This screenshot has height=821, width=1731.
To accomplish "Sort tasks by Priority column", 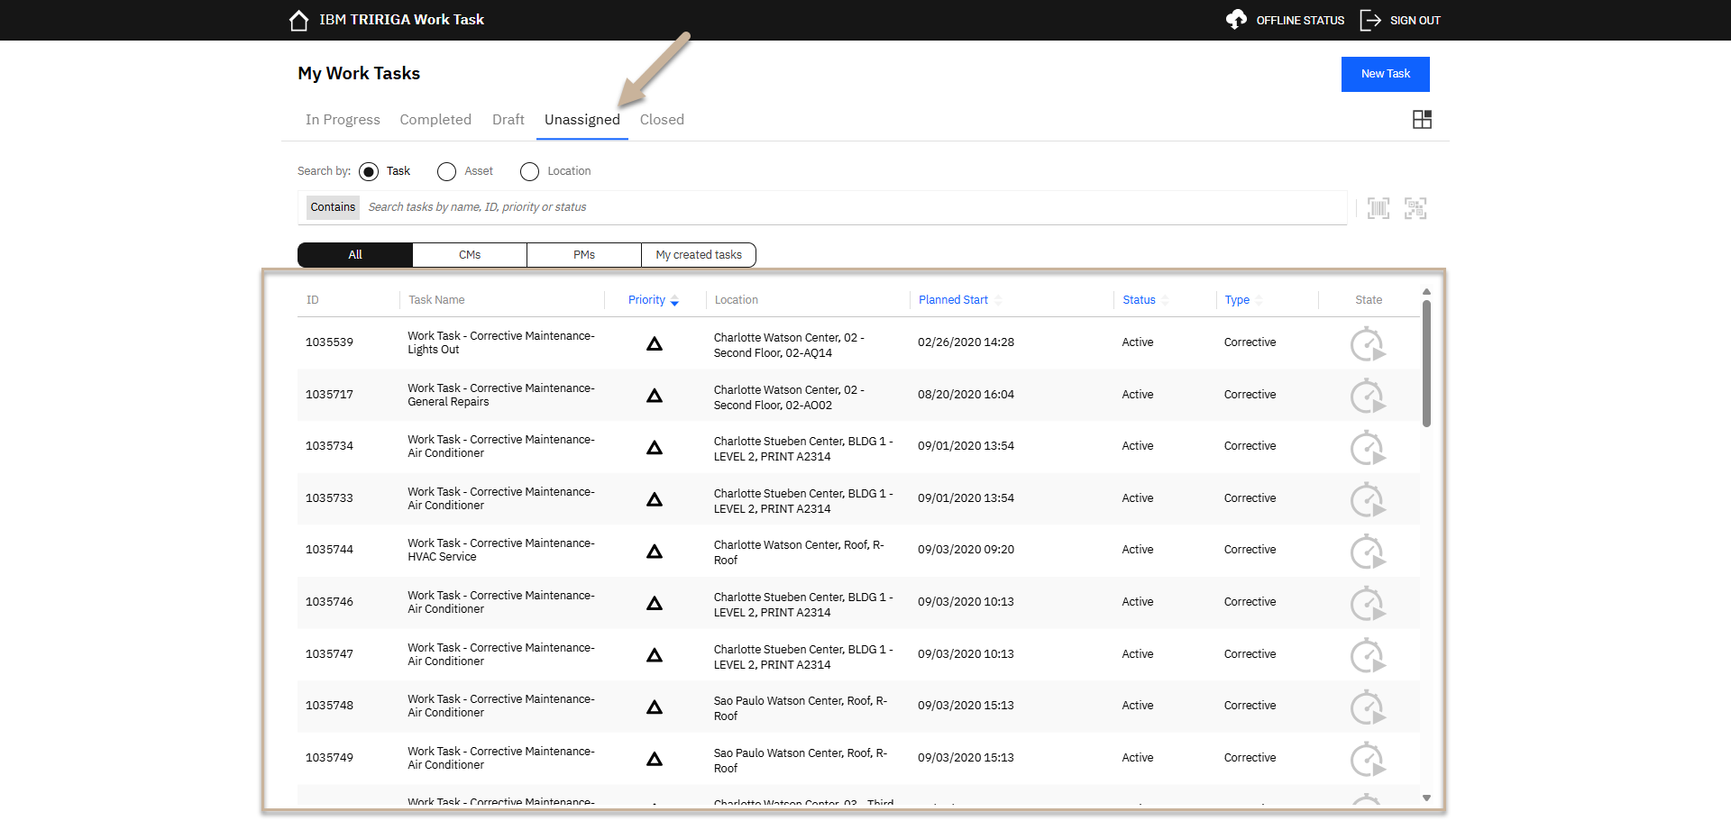I will [654, 300].
